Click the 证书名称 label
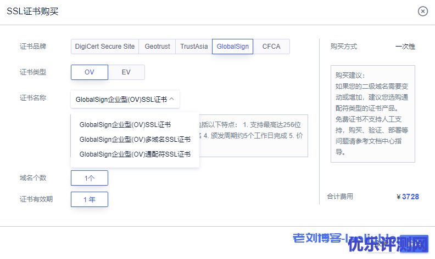The width and height of the screenshot is (435, 259). (x=33, y=97)
